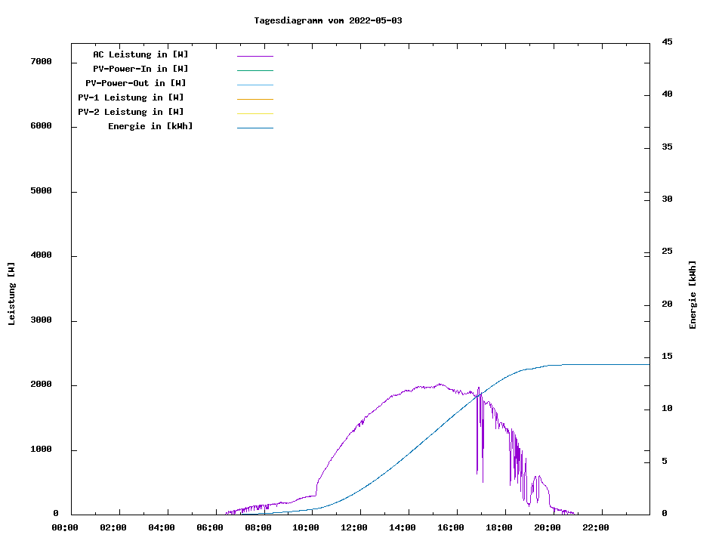Viewport: 725px width, 544px height.
Task: Pick the purple AC Leistung legend line
Action: point(255,56)
